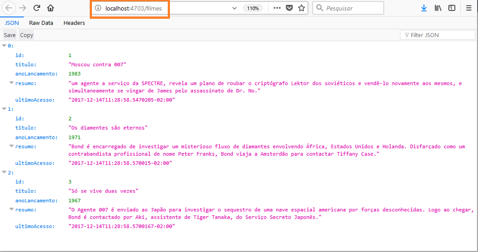Switch to the JSON tab
The width and height of the screenshot is (478, 252).
(12, 23)
